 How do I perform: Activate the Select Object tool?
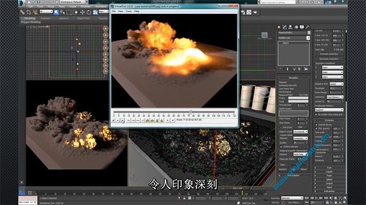tap(56, 12)
